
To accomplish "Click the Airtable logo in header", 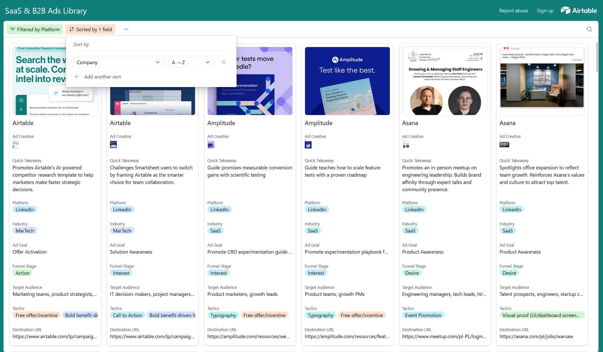I will click(579, 10).
